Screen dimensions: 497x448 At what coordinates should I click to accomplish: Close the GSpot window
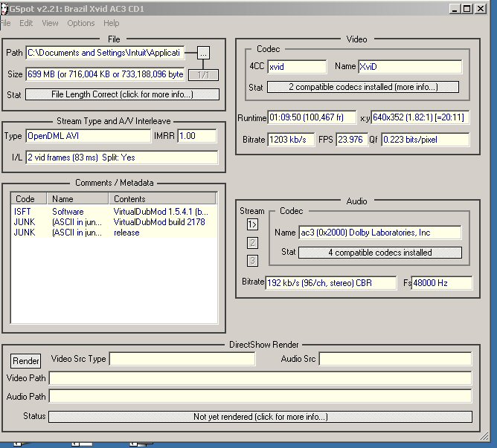[481, 9]
